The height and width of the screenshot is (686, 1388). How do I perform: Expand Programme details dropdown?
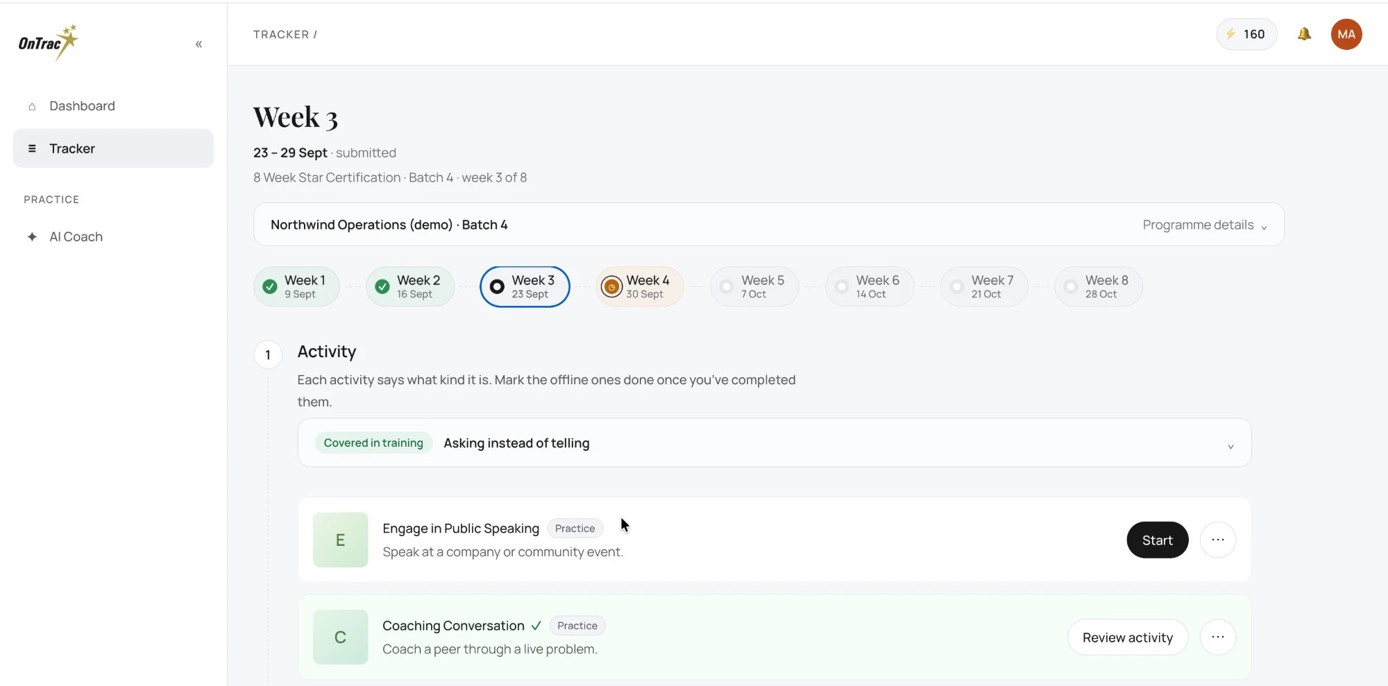1205,225
